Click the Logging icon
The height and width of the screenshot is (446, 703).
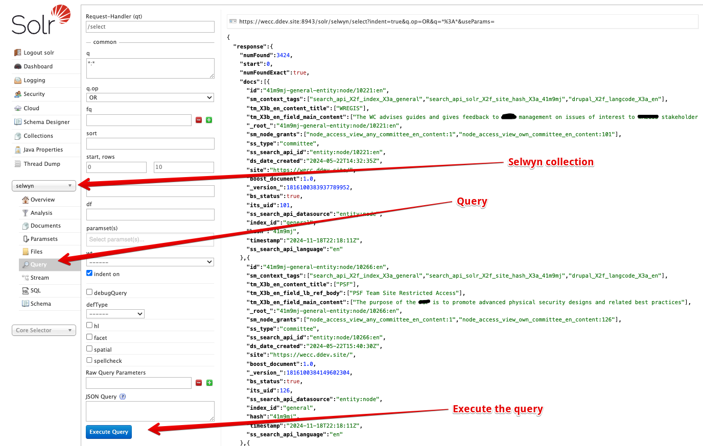(x=18, y=80)
